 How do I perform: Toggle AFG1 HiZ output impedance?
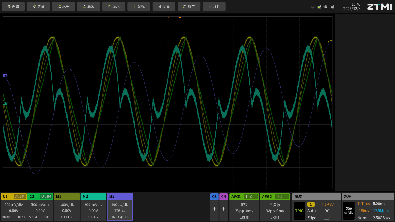coord(251,196)
